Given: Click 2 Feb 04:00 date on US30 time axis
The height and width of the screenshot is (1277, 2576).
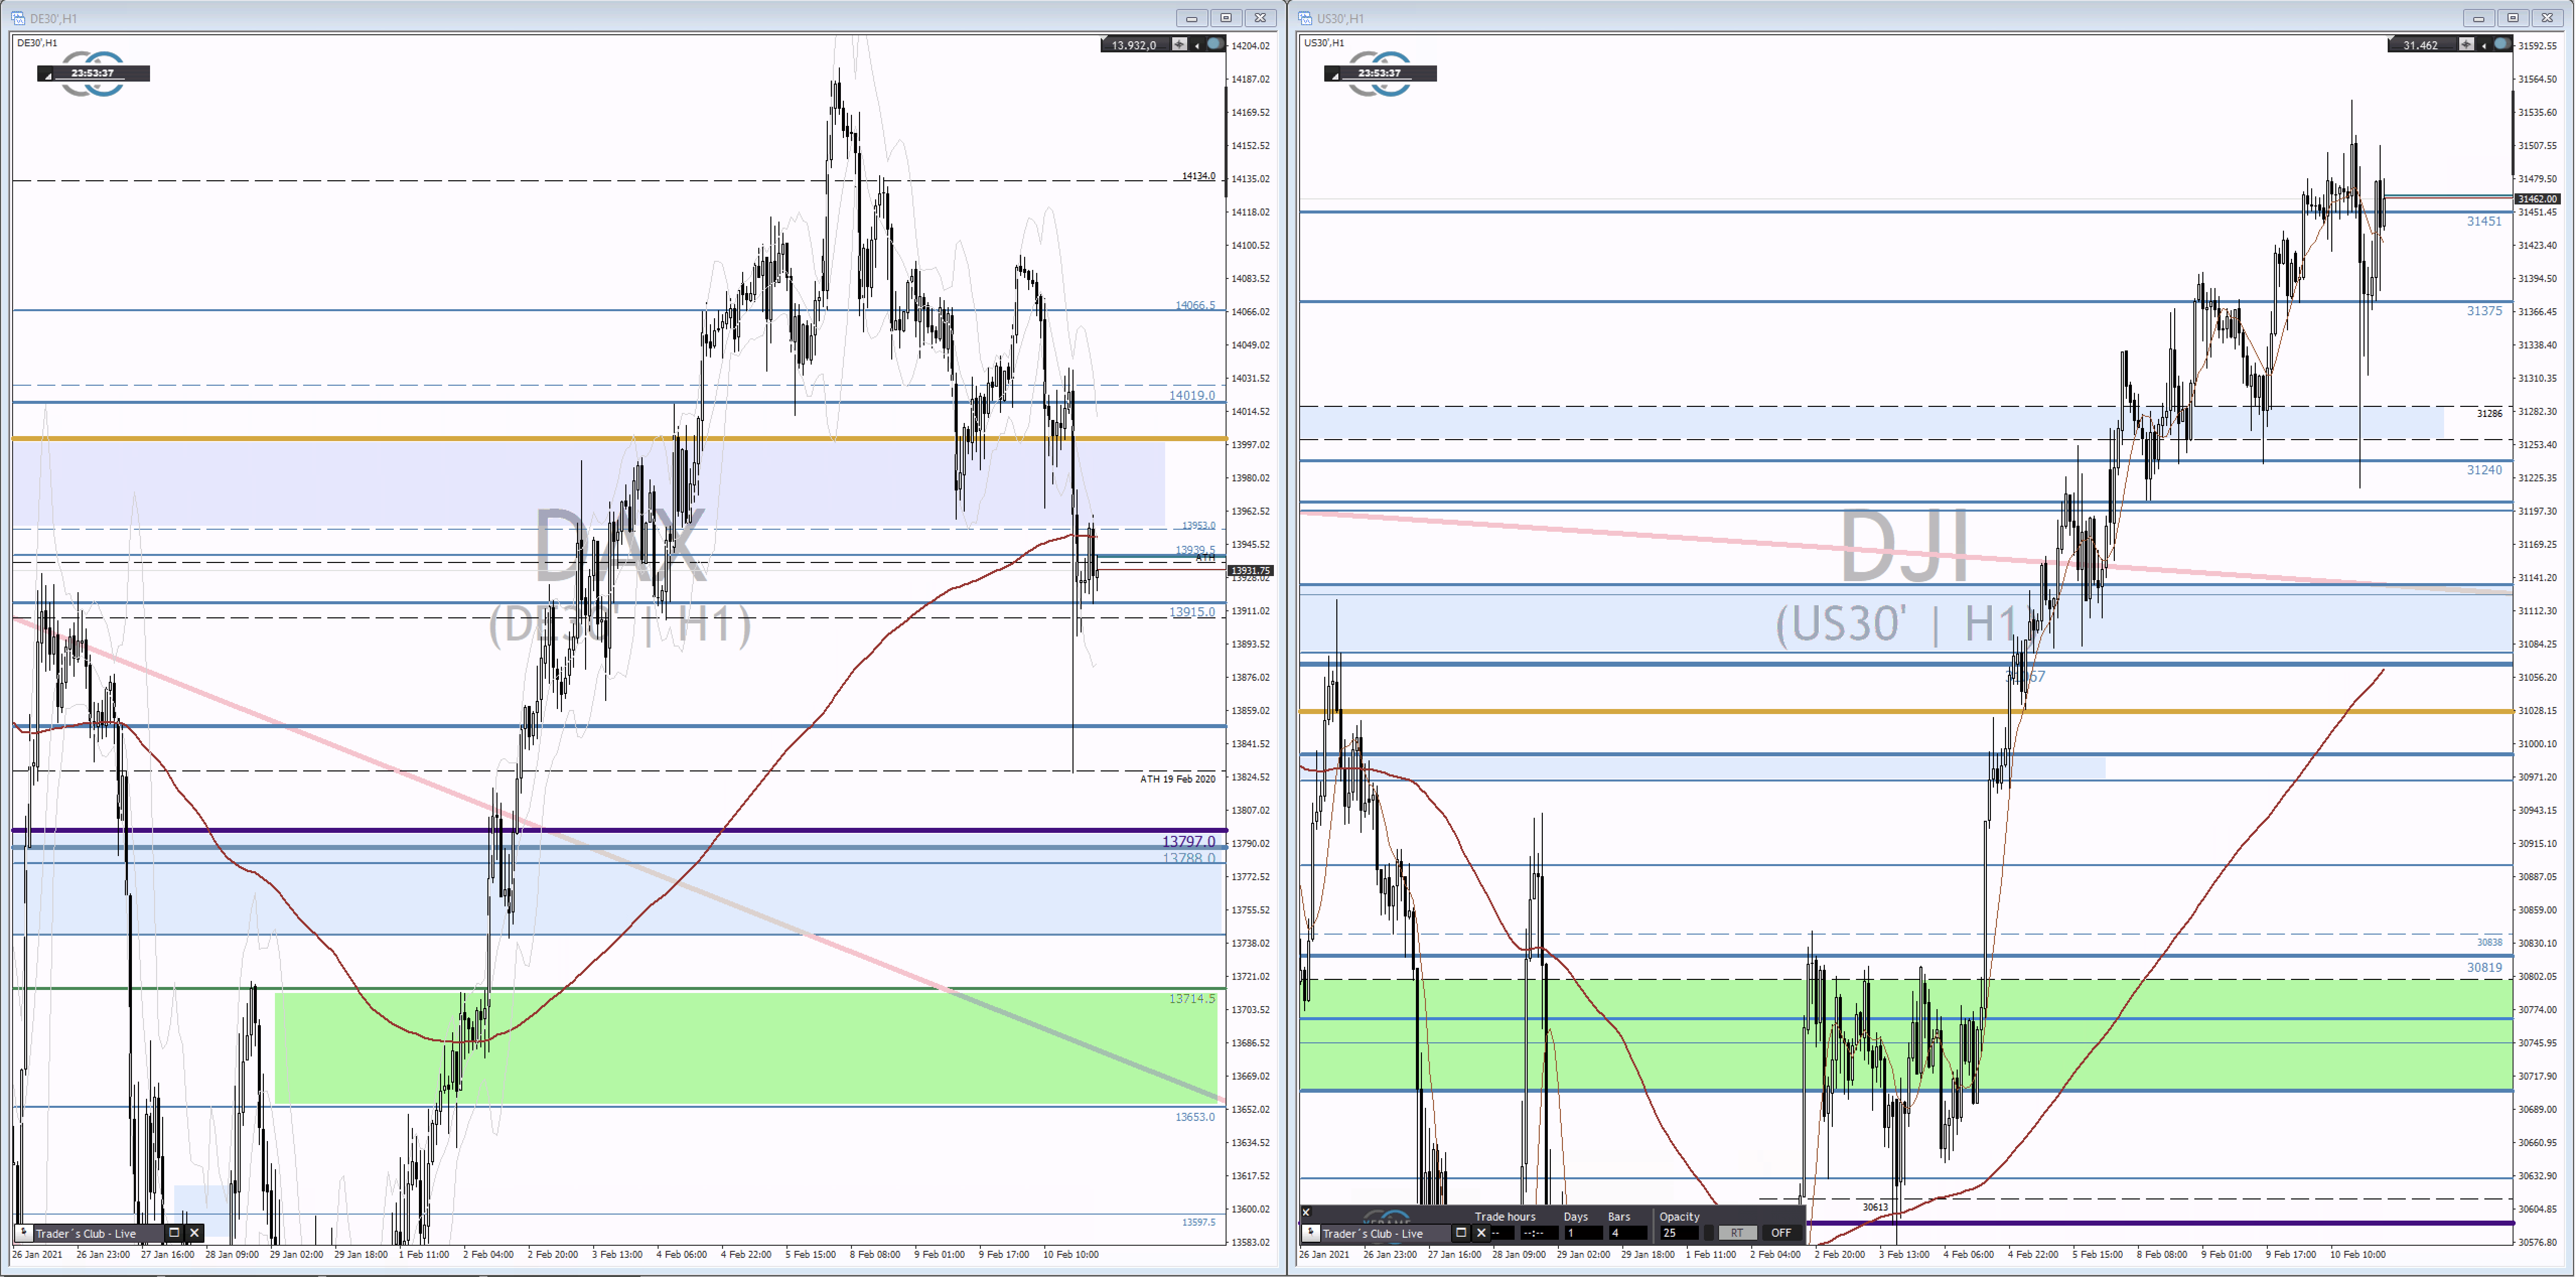Looking at the screenshot, I should [1775, 1254].
